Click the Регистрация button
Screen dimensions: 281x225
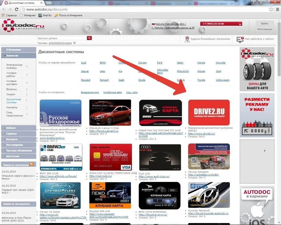pyautogui.click(x=265, y=29)
